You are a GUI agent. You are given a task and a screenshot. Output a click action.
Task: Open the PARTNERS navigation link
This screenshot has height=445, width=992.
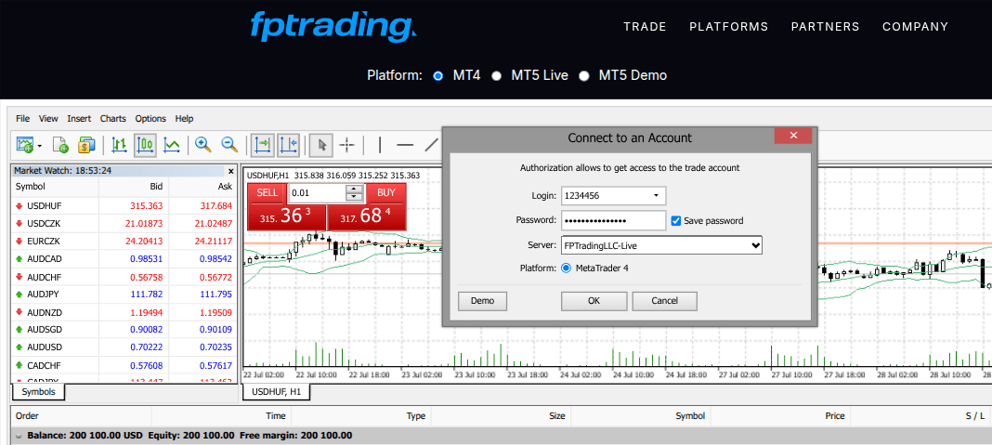click(825, 27)
